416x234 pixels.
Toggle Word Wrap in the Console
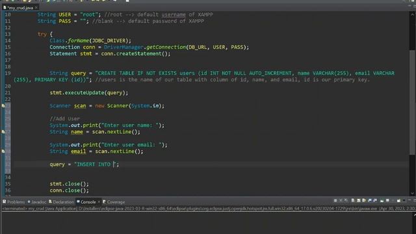click(x=364, y=200)
